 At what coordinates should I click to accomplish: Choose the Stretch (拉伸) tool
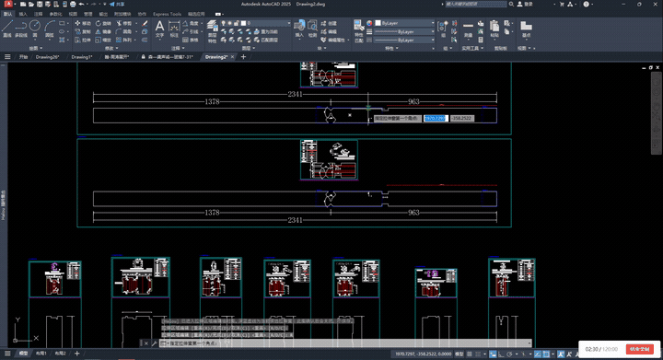coord(83,41)
